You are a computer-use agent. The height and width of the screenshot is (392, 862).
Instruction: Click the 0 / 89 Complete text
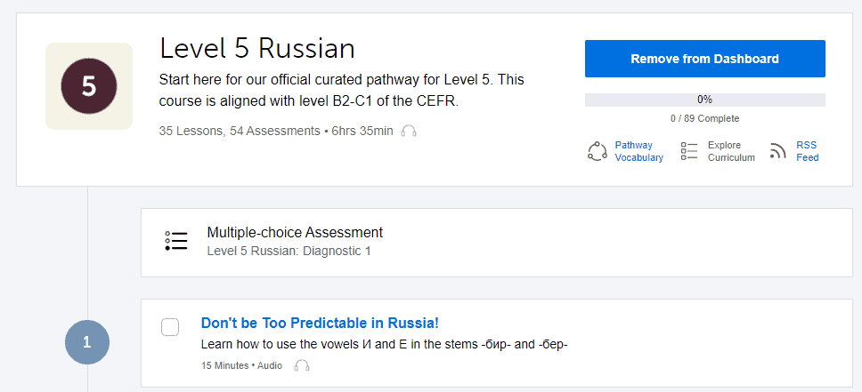point(704,118)
